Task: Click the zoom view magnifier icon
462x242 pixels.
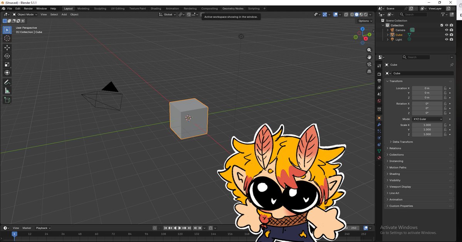Action: click(x=369, y=50)
